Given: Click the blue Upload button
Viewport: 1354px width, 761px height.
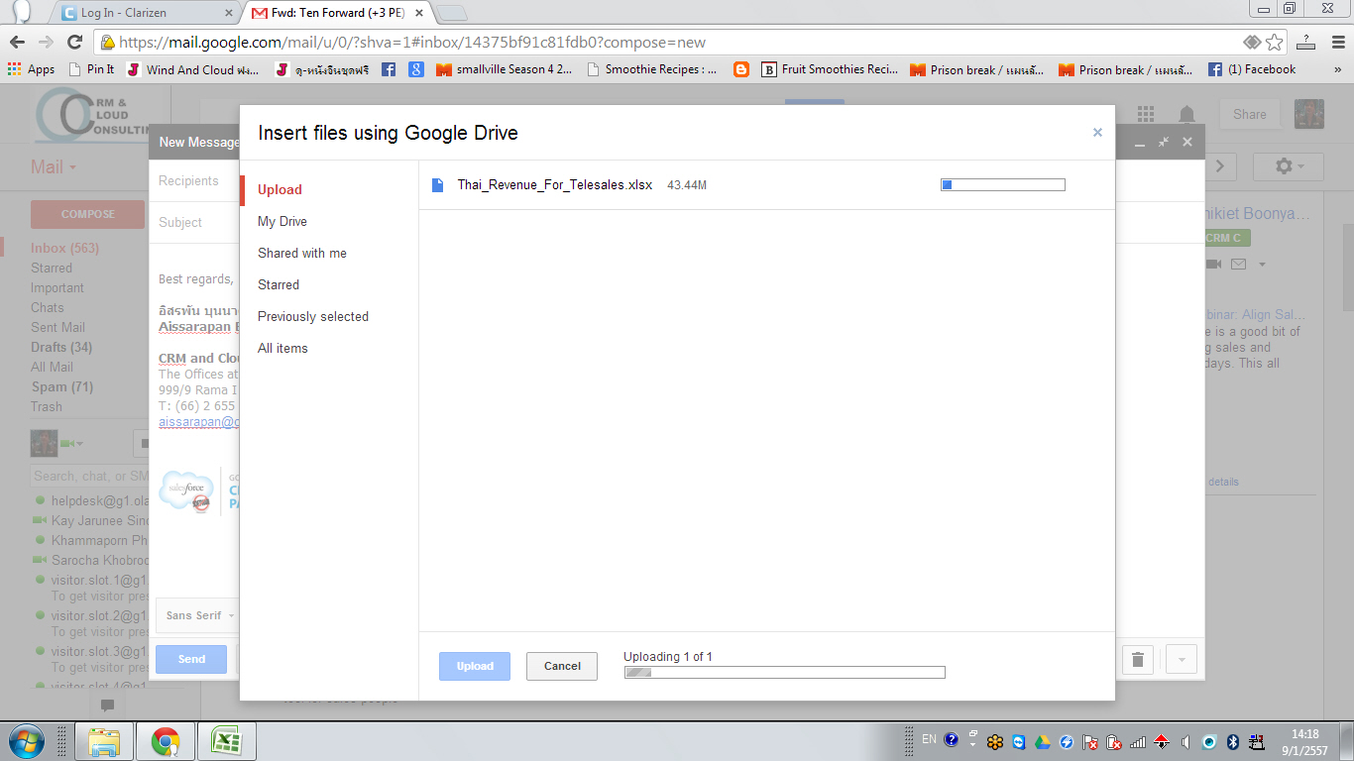Looking at the screenshot, I should (x=474, y=666).
